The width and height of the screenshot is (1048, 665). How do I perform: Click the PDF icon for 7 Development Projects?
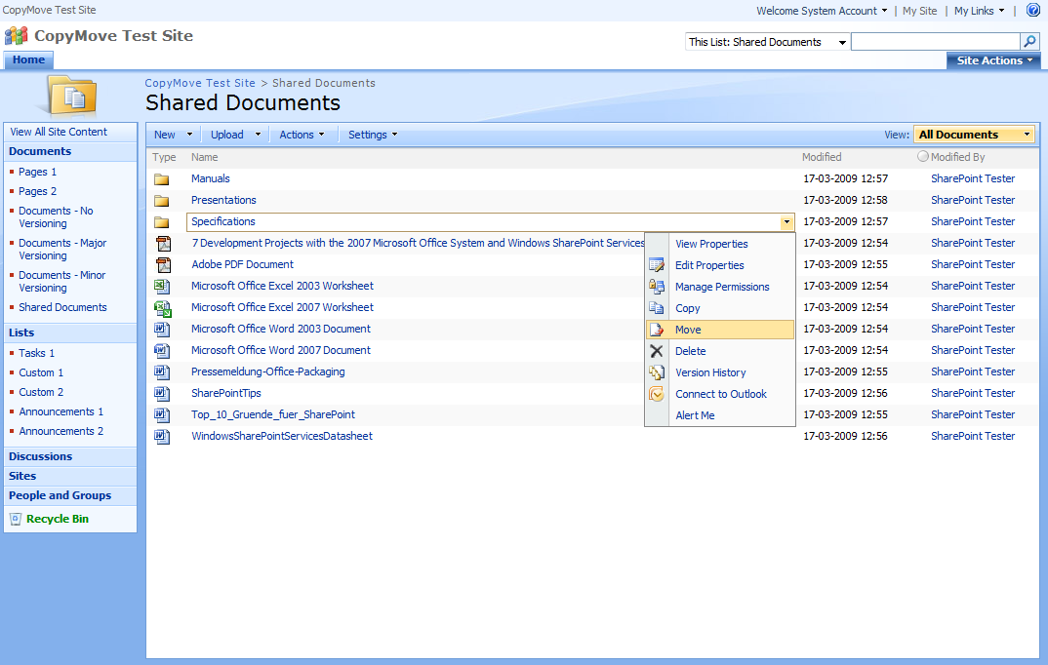163,244
